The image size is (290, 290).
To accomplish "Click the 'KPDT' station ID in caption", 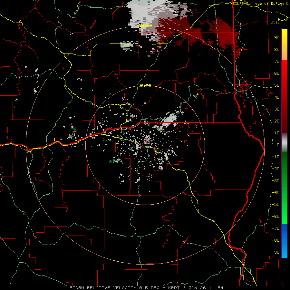I will (174, 288).
